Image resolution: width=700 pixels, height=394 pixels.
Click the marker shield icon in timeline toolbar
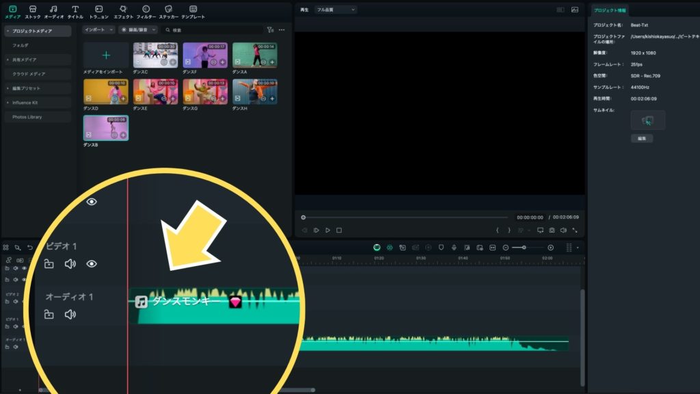(x=441, y=247)
